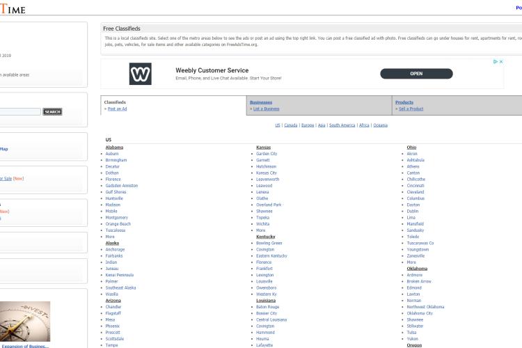
Task: Choose the US region link
Action: (277, 125)
